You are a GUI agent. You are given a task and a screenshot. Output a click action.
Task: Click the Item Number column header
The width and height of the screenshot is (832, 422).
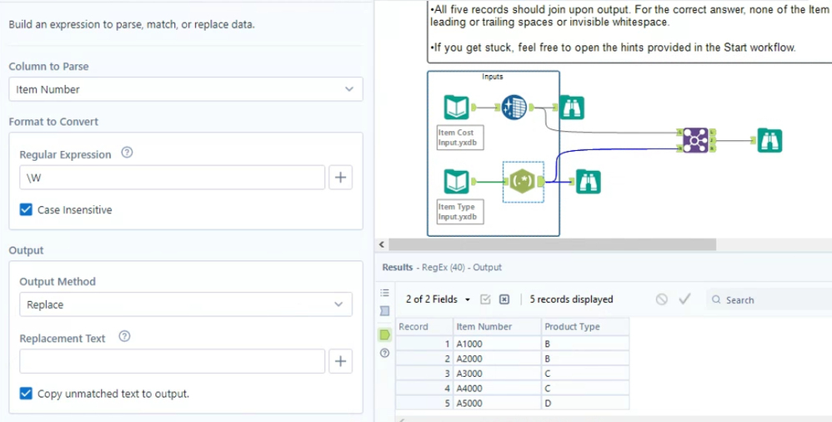[x=484, y=327]
